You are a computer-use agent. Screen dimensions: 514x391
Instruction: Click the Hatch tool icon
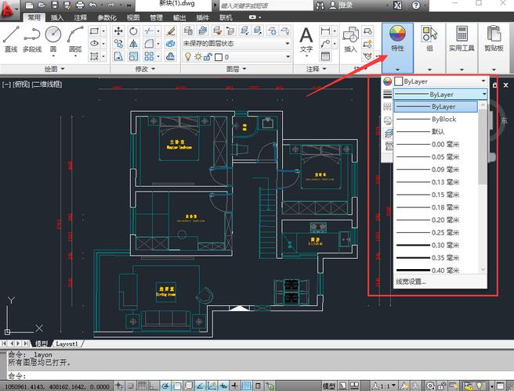[94, 56]
